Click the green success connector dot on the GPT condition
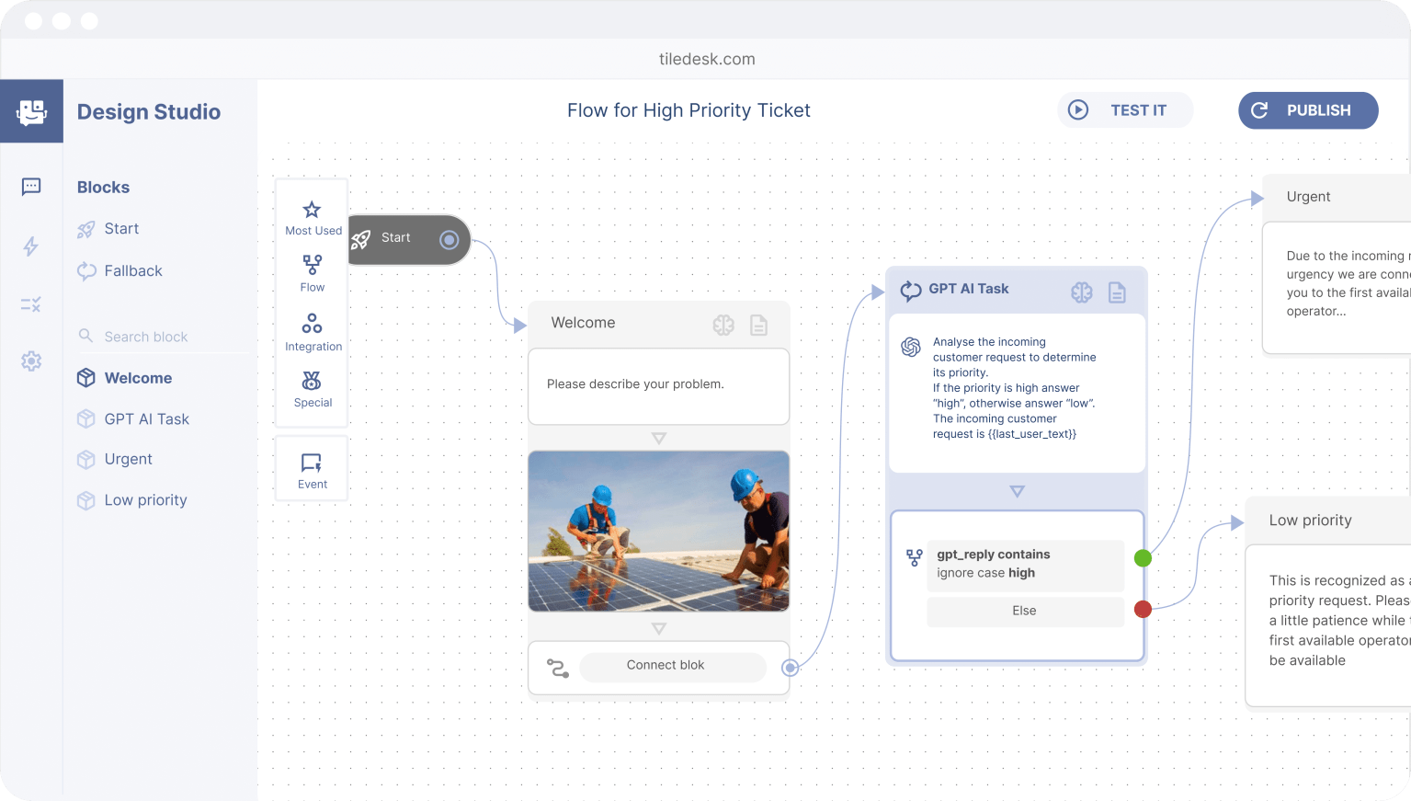 coord(1143,557)
